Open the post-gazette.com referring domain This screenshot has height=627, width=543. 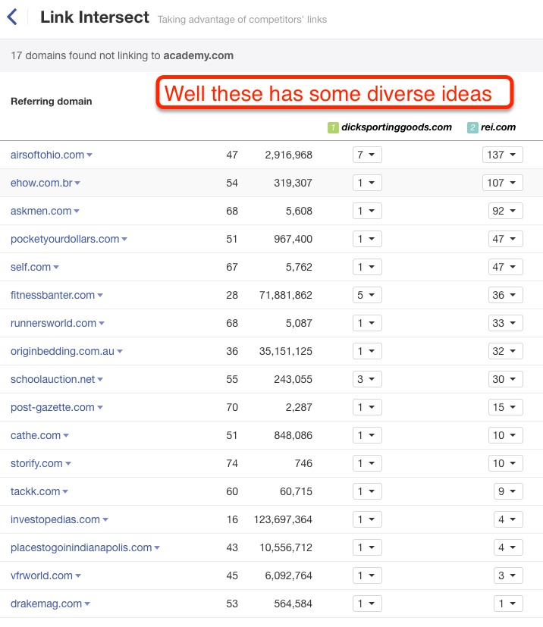(x=52, y=407)
